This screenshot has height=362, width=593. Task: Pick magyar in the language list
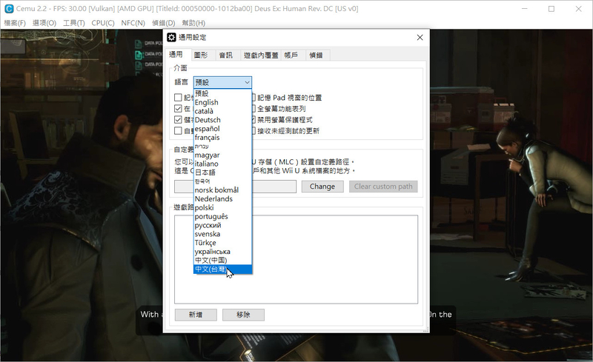222,155
